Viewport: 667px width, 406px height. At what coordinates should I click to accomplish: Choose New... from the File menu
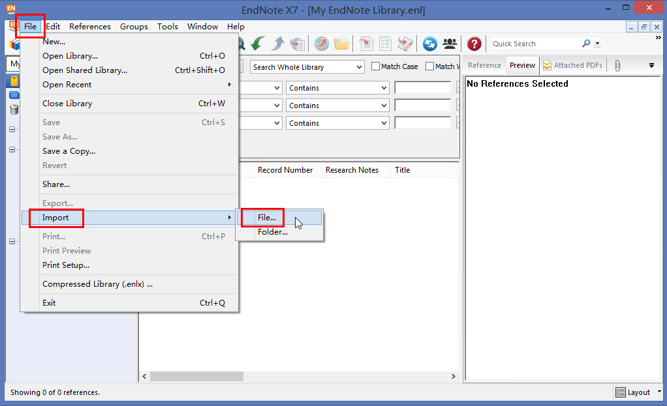[129, 42]
